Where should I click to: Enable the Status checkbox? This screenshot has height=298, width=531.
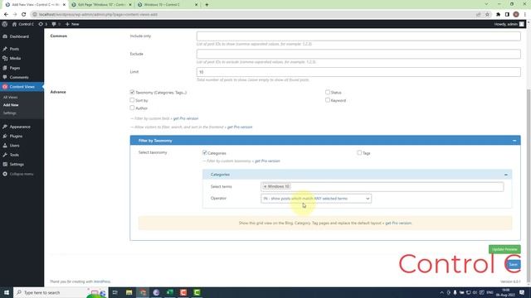point(328,92)
